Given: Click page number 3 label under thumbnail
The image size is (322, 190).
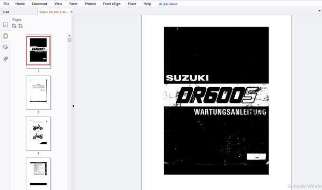Looking at the screenshot, I should tap(38, 153).
